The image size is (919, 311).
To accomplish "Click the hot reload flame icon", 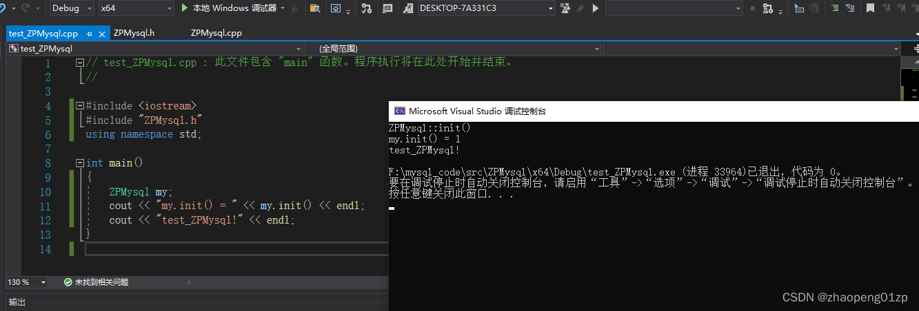I will pos(295,8).
